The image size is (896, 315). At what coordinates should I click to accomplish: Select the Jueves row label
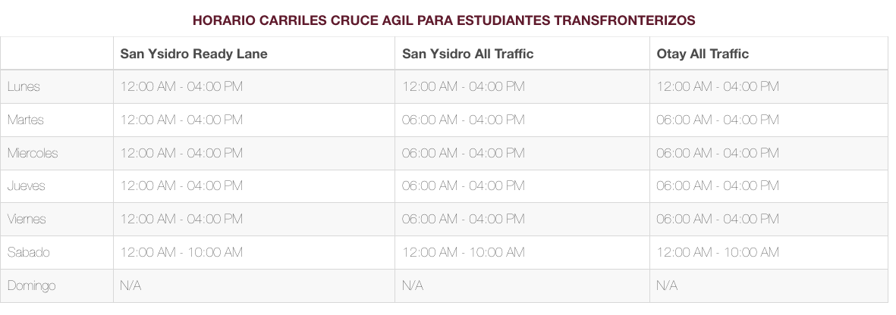27,186
